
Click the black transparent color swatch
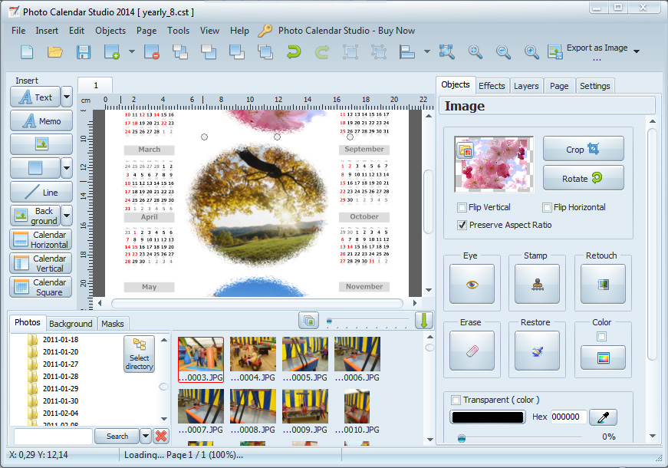tap(487, 417)
